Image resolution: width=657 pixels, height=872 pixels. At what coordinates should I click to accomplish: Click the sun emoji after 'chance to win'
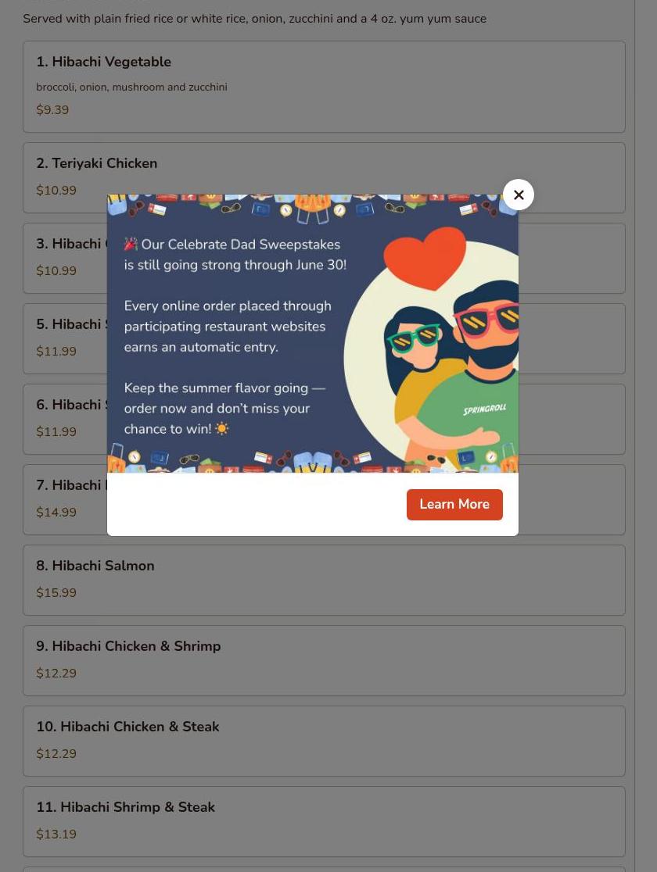(x=221, y=429)
